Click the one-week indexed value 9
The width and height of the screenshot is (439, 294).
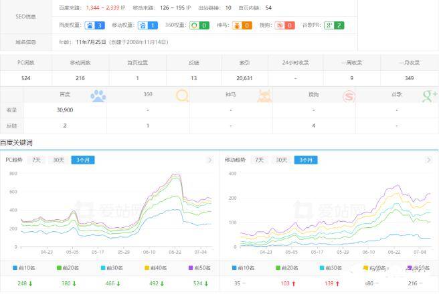coord(351,78)
